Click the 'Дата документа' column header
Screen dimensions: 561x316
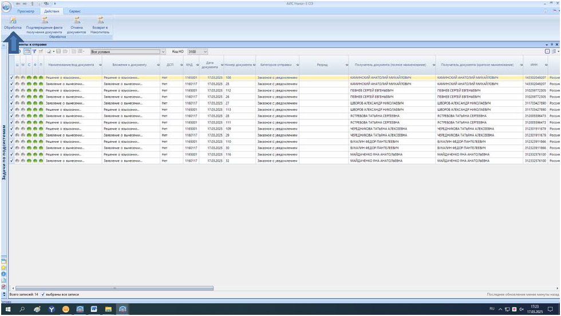pyautogui.click(x=210, y=65)
